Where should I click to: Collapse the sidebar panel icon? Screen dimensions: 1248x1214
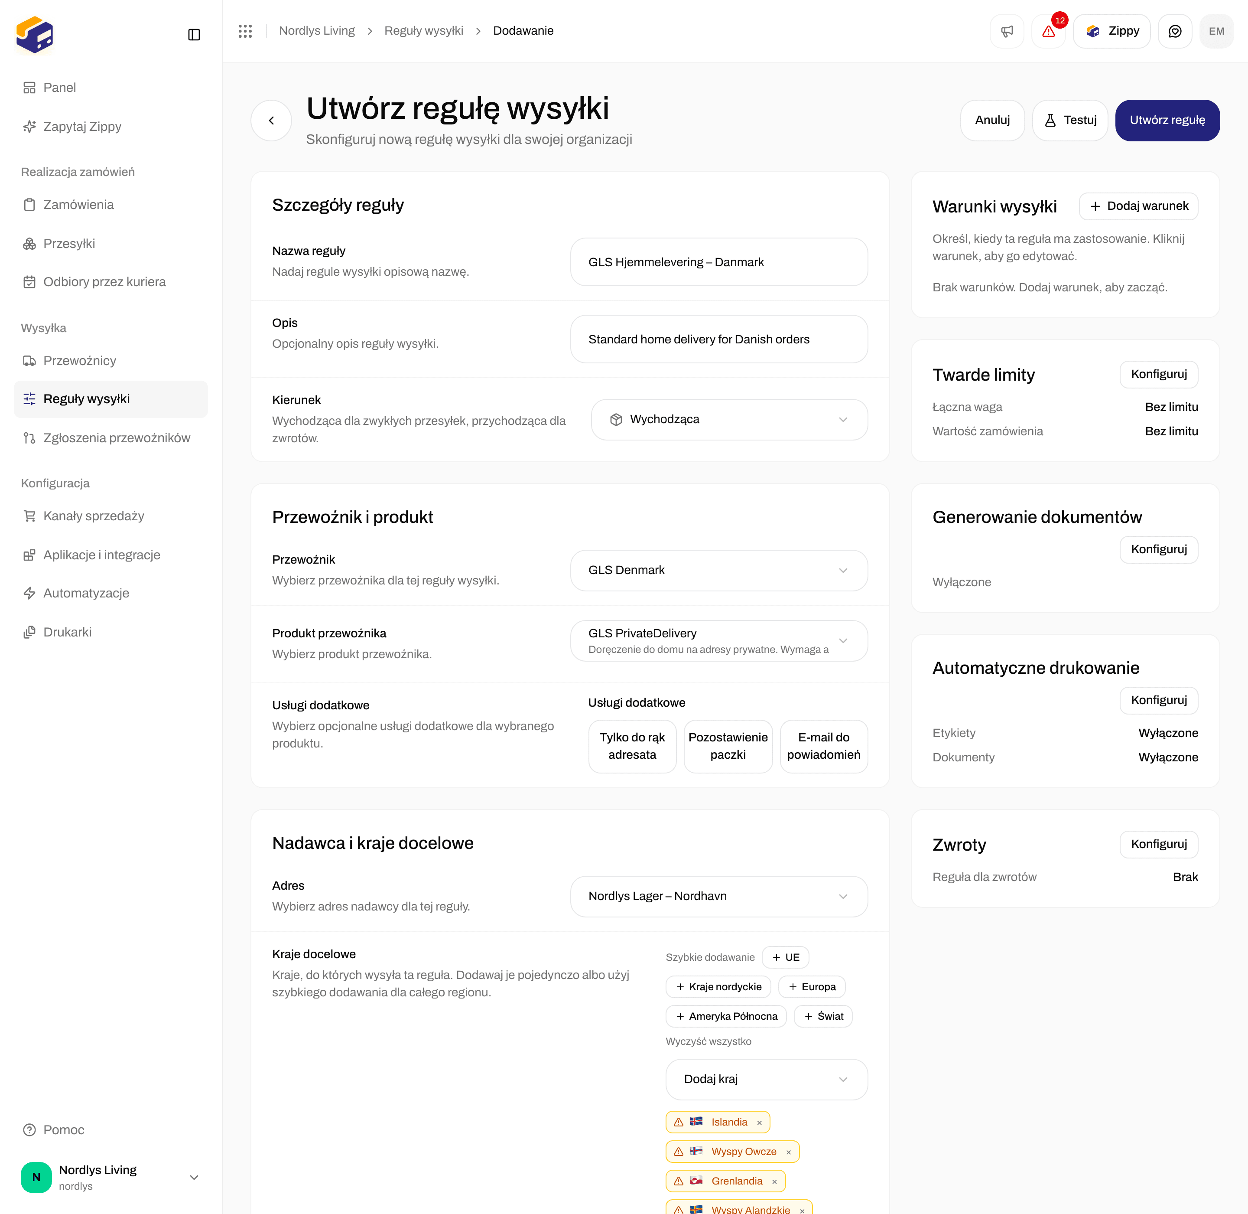coord(195,34)
